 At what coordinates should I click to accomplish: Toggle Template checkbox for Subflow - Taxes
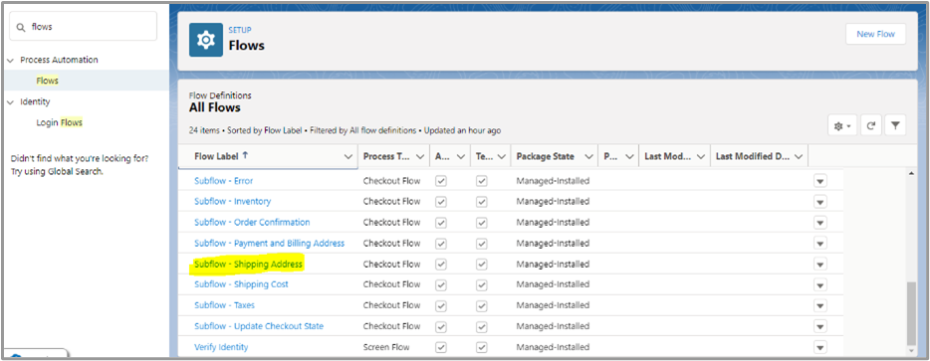coord(482,305)
